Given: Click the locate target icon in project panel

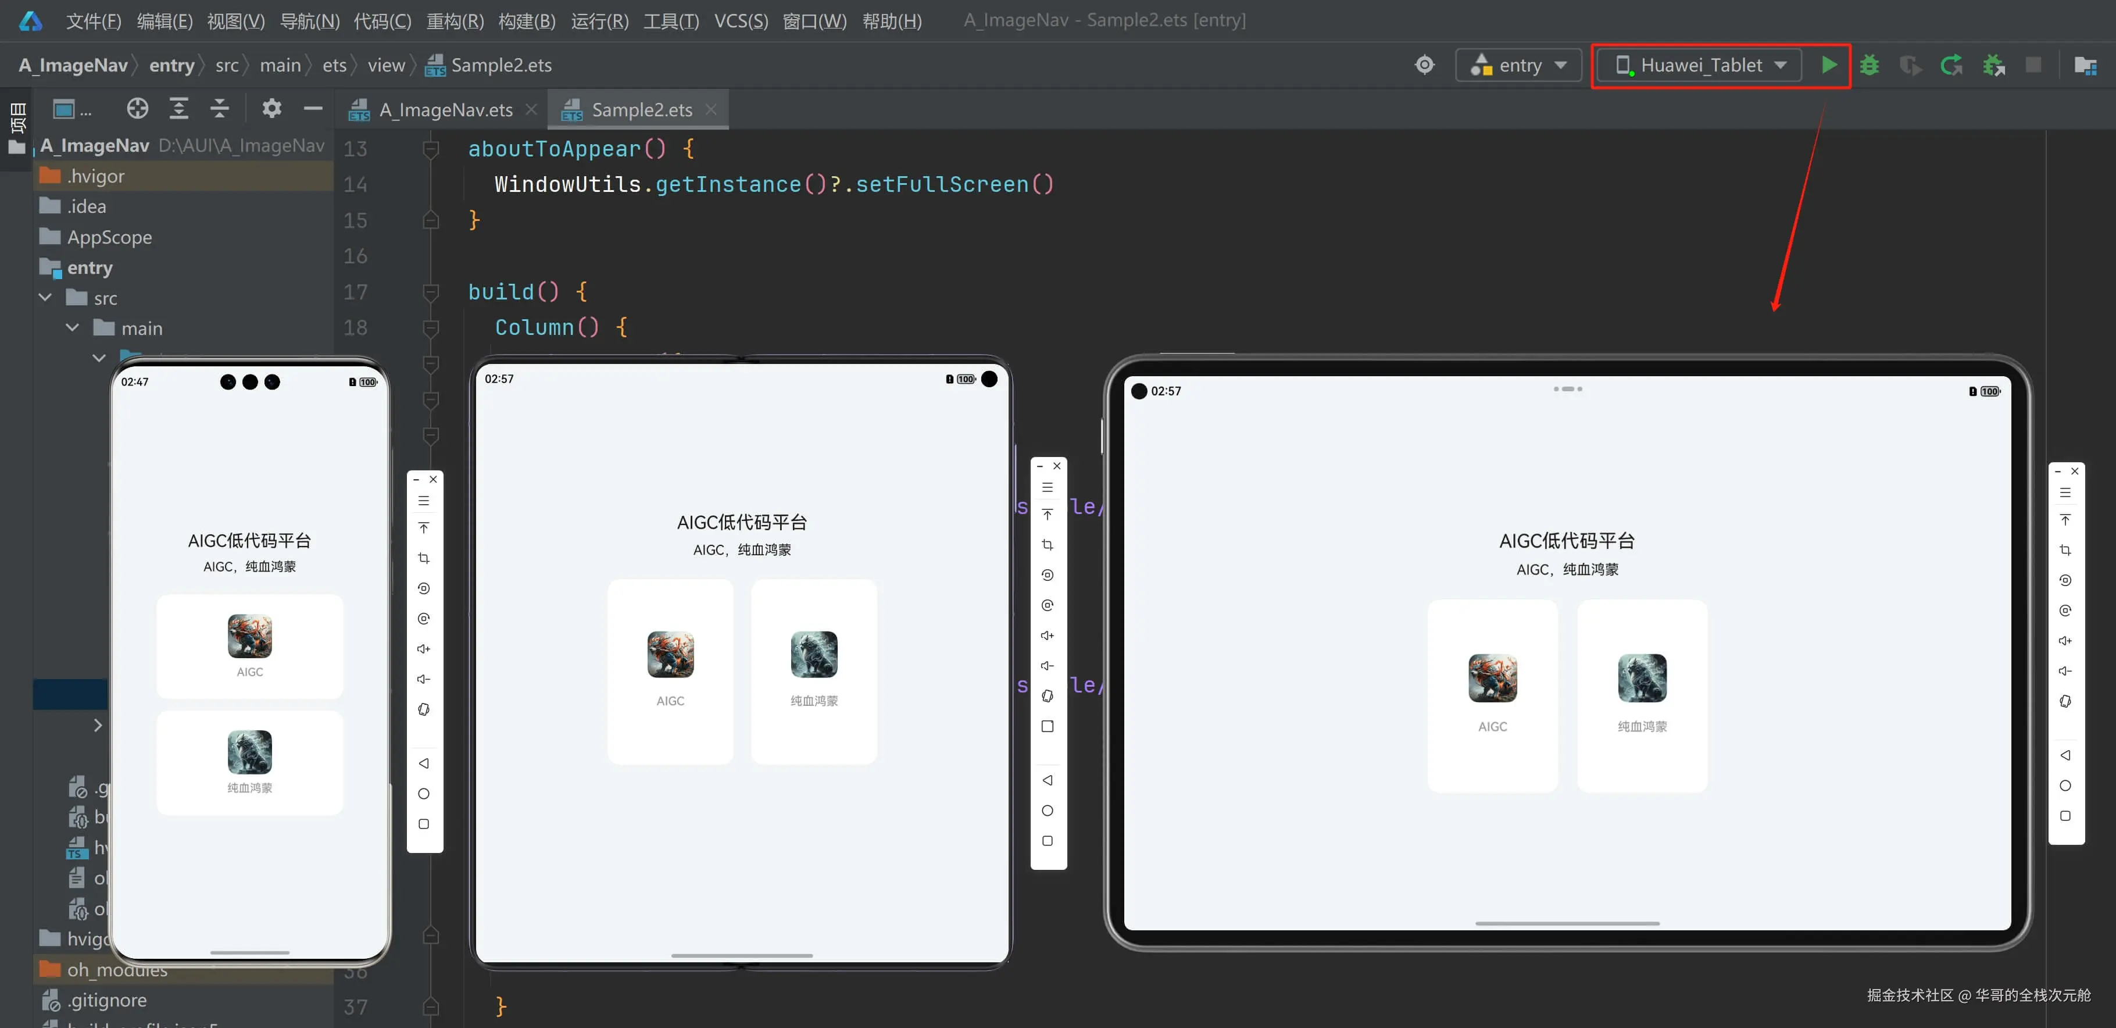Looking at the screenshot, I should (137, 109).
